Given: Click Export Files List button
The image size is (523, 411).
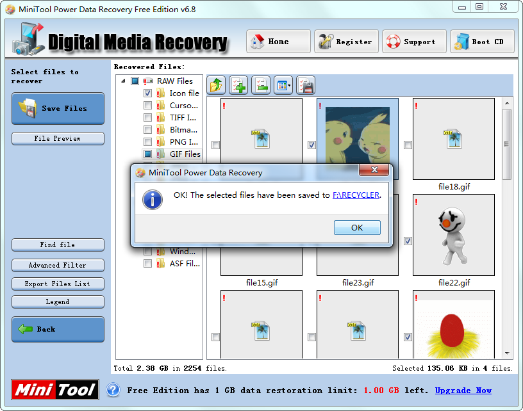Looking at the screenshot, I should click(x=58, y=284).
